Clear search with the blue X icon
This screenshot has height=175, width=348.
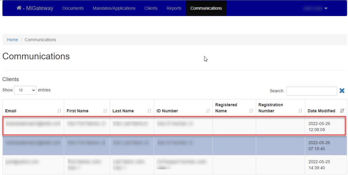point(342,91)
